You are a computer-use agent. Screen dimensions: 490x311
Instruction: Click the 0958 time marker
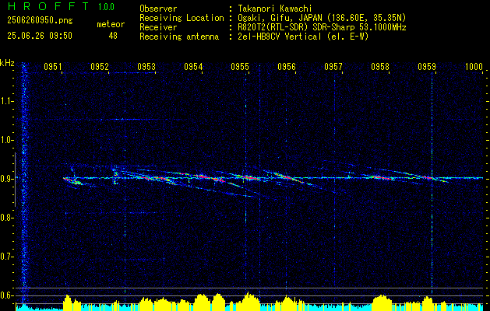pyautogui.click(x=380, y=66)
